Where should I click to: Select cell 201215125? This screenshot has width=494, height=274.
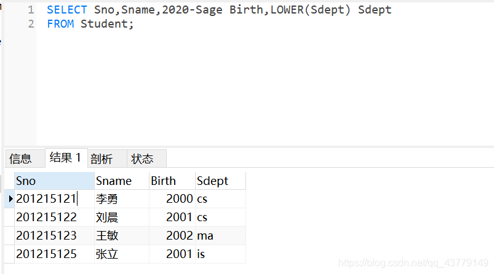(54, 254)
